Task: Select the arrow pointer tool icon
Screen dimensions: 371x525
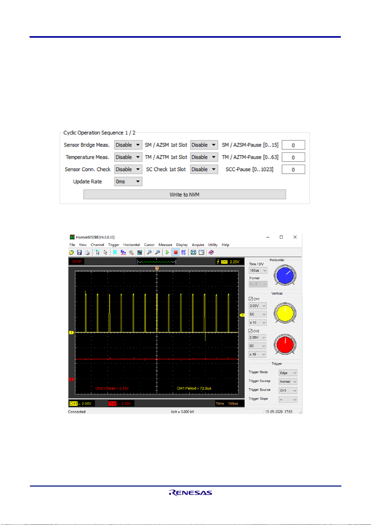Action: pyautogui.click(x=106, y=252)
